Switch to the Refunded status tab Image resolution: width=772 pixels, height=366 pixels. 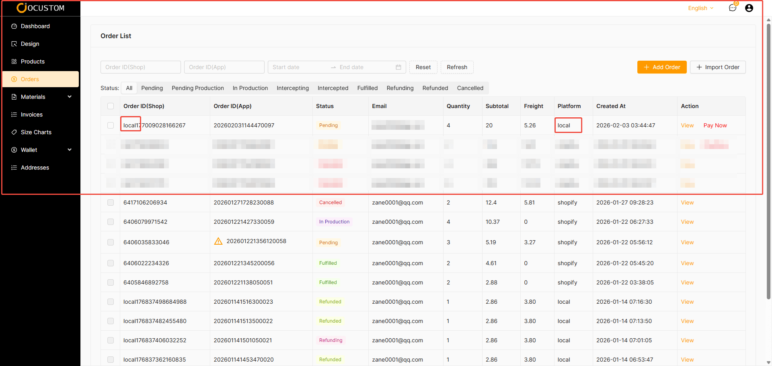coord(435,88)
